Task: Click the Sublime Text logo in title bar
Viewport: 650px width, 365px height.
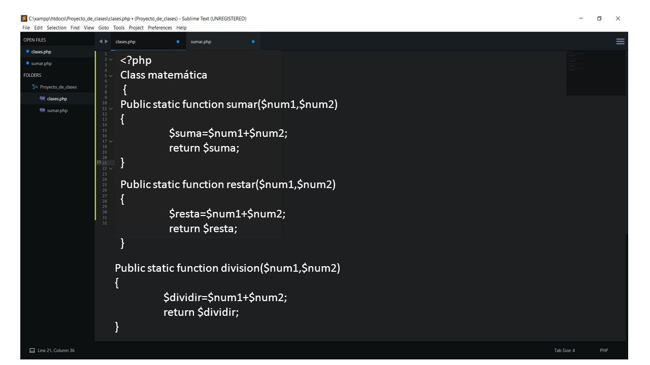Action: [24, 18]
